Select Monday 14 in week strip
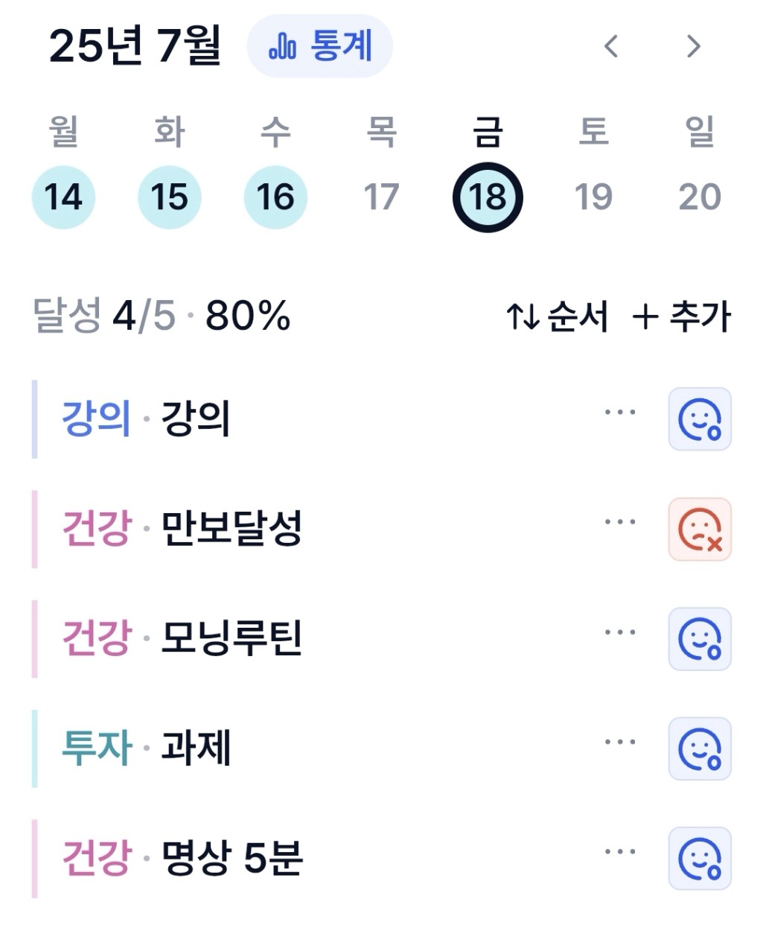 tap(63, 197)
